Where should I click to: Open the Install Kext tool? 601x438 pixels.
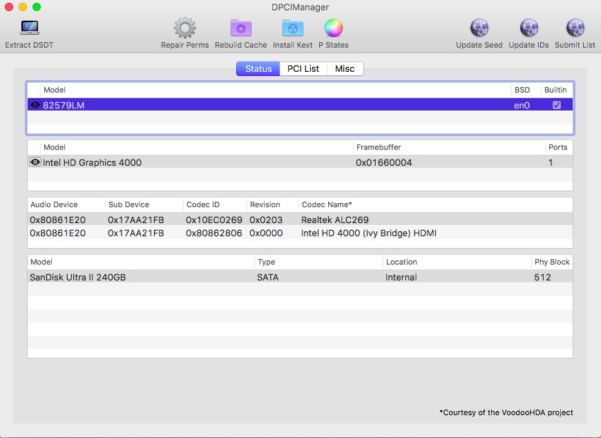pyautogui.click(x=292, y=28)
